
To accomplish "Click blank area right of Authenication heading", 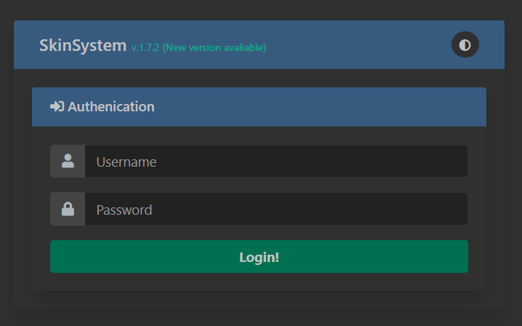I will 327,107.
